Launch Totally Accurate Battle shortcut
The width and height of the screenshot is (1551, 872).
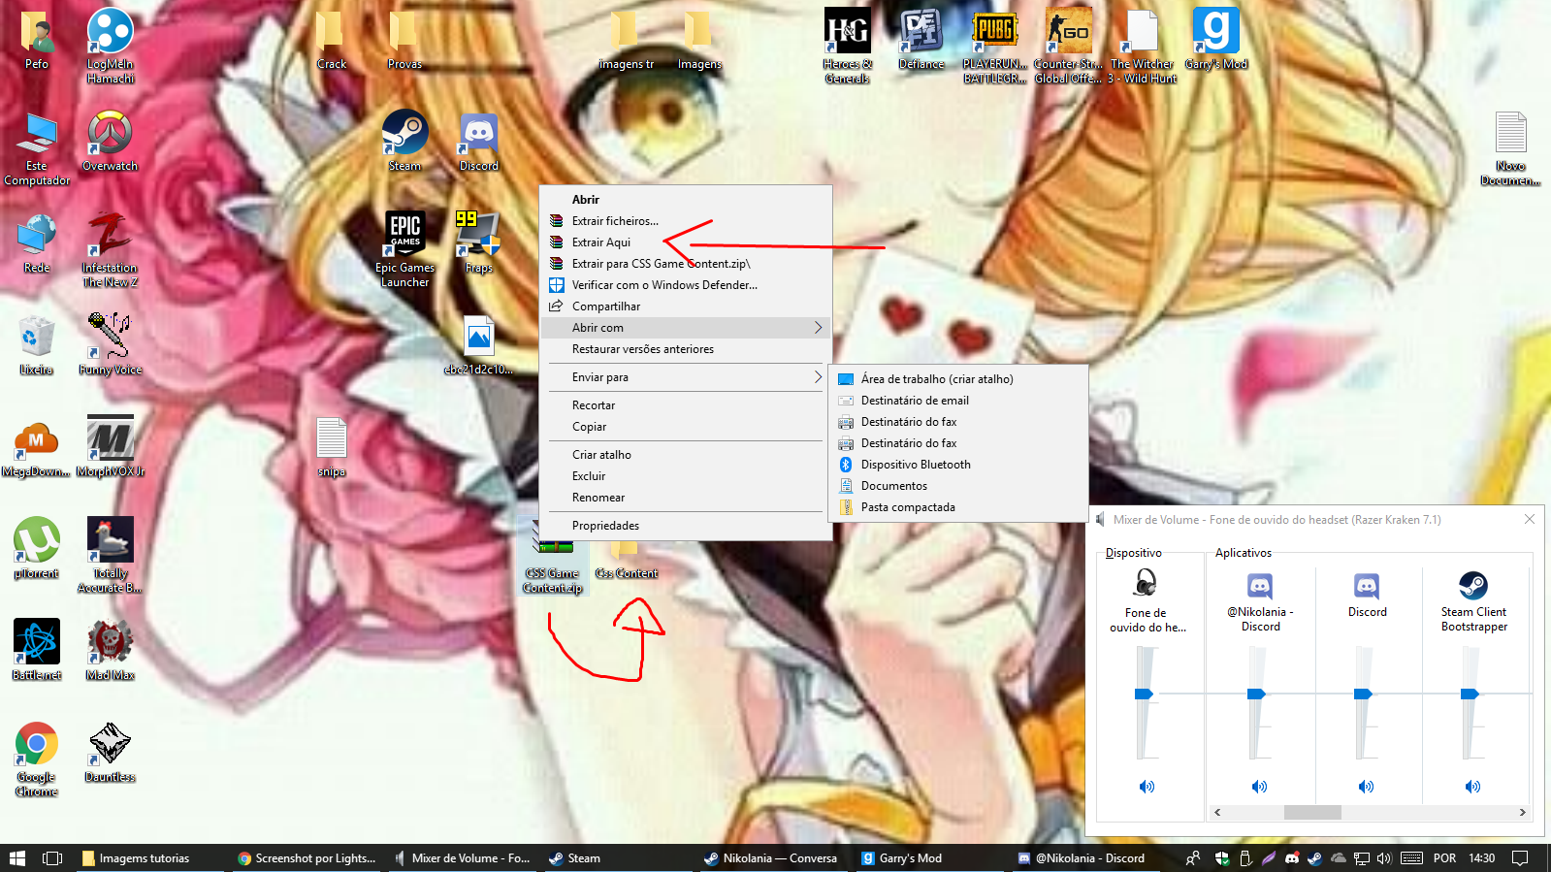(110, 555)
